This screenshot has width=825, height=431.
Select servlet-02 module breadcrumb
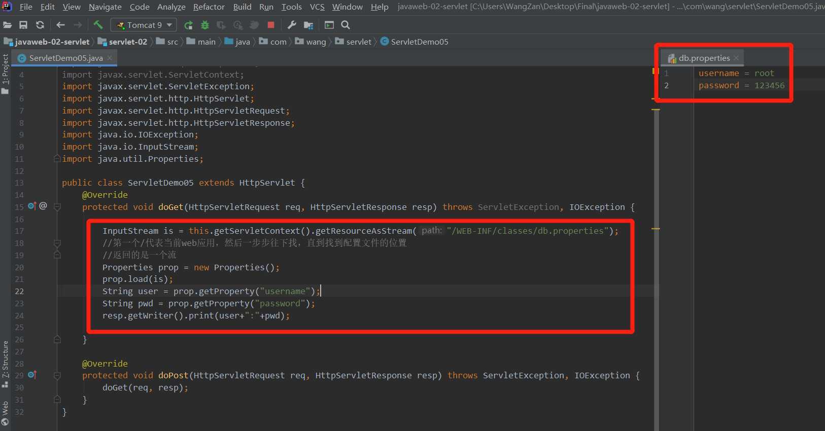point(123,42)
